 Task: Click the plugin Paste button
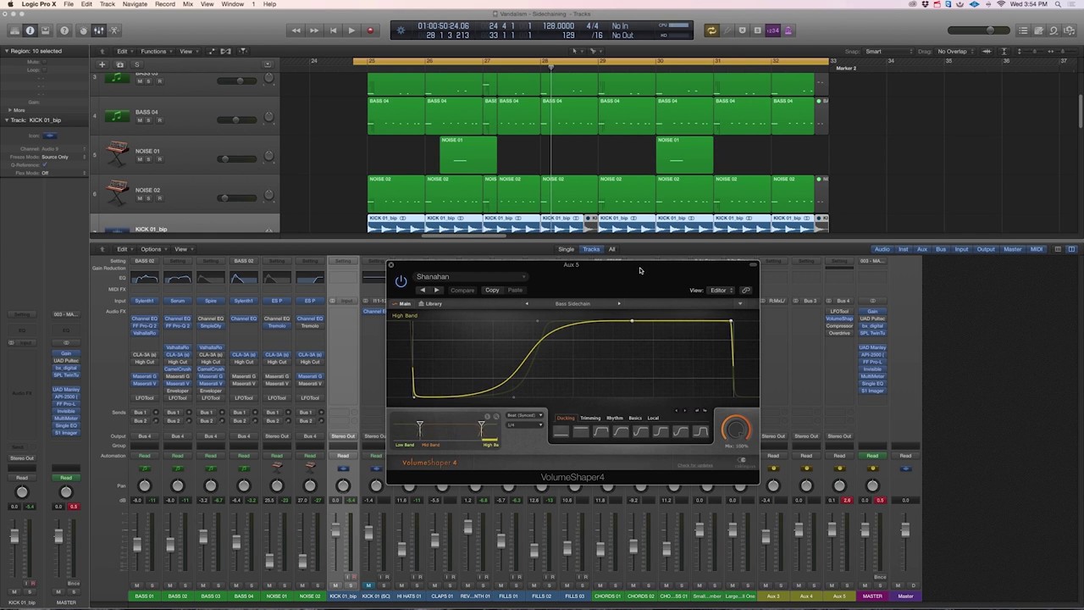pos(515,291)
